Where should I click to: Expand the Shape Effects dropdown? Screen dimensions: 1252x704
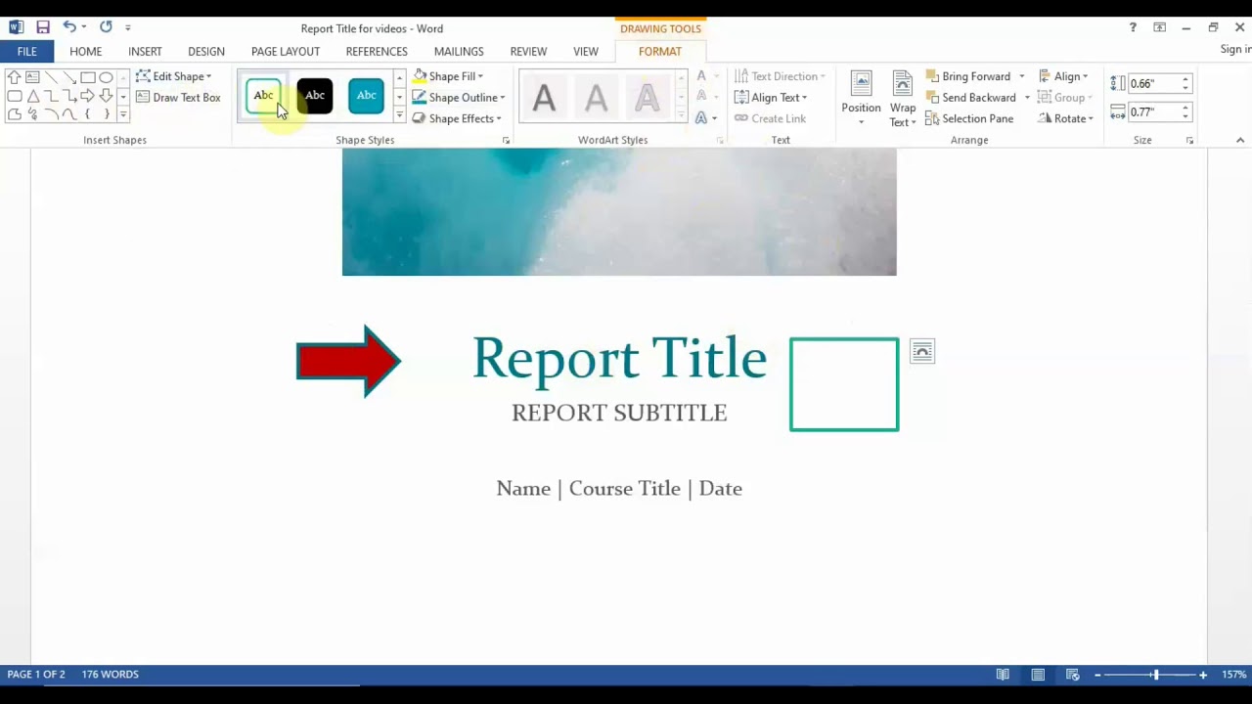pos(498,119)
